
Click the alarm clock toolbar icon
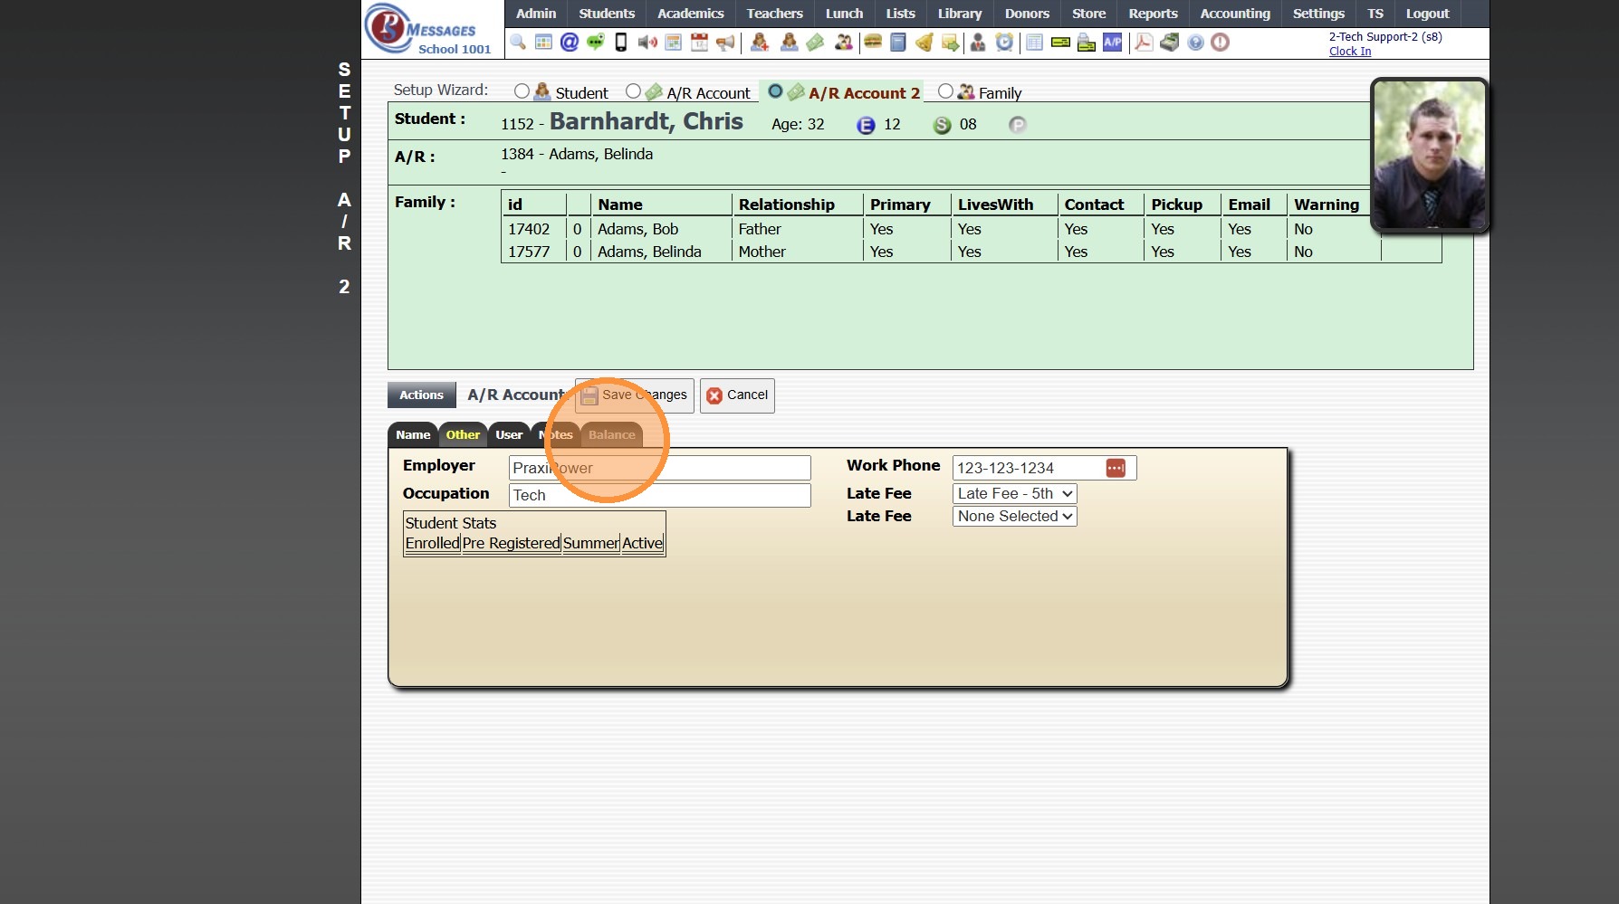[x=1004, y=43]
